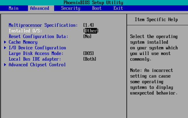
Task: Click the PhoenixBIOS Setup Utility title
Action: pos(93,3)
